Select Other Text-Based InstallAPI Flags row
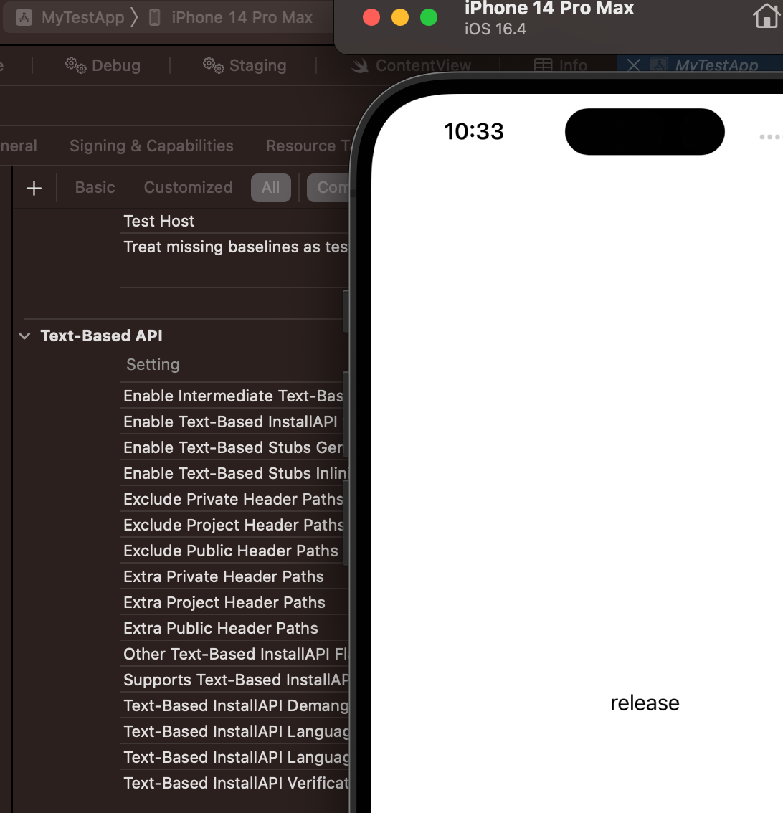The image size is (783, 813). point(235,655)
